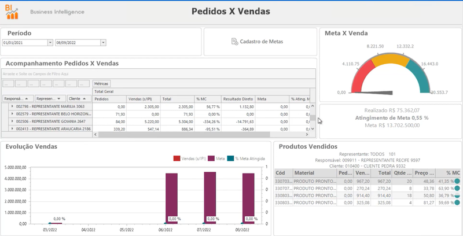Sort by the Represen... field header
The height and width of the screenshot is (236, 463).
pyautogui.click(x=50, y=98)
